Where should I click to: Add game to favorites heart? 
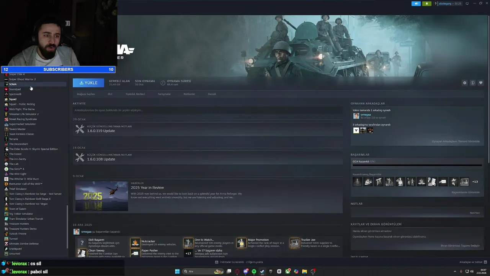coord(481,83)
